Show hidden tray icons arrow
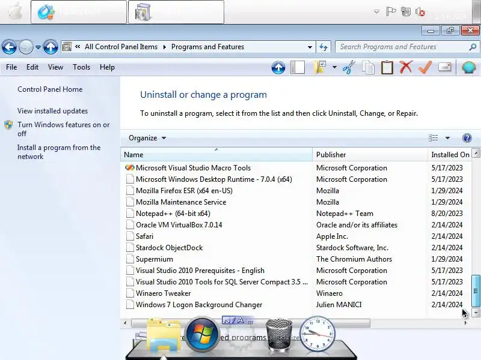This screenshot has height=360, width=481. coord(376,11)
